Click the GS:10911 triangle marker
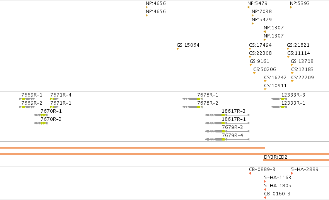 tap(265, 90)
